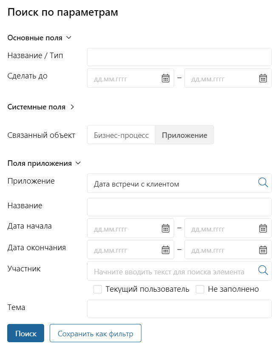Image resolution: width=279 pixels, height=349 pixels.
Task: Click into the 'Тема' input field
Action: point(179,309)
